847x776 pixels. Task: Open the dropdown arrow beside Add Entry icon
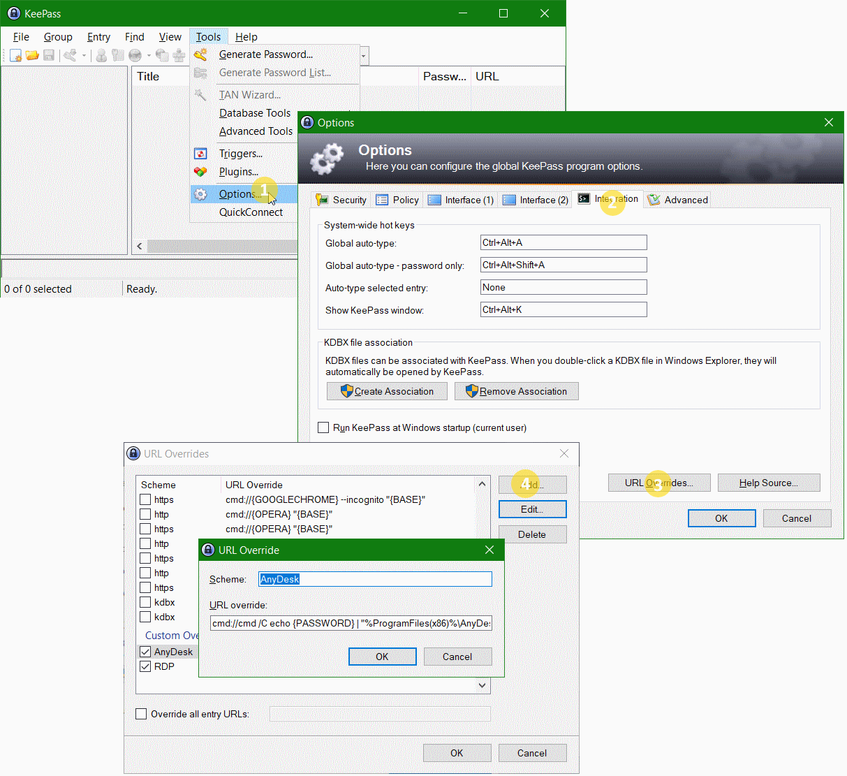(84, 55)
